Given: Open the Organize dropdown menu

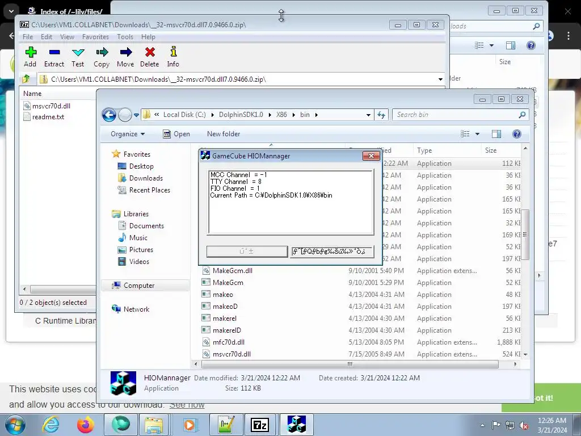Looking at the screenshot, I should [x=128, y=134].
